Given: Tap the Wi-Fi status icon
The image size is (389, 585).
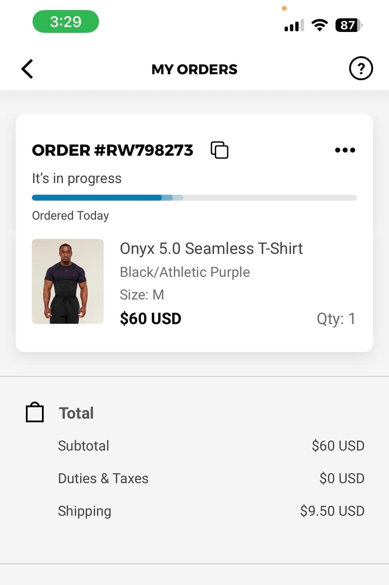Looking at the screenshot, I should point(319,25).
